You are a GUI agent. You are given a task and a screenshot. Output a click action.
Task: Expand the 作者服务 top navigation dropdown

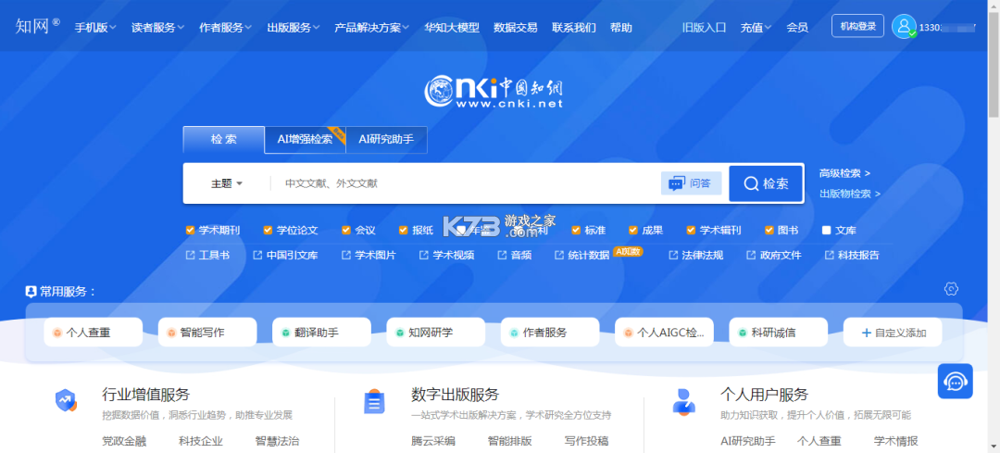pyautogui.click(x=225, y=28)
